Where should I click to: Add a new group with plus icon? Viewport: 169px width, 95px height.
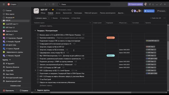tap(10, 60)
